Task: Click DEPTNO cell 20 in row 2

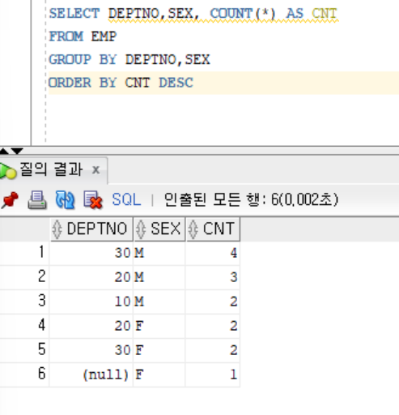Action: pos(91,277)
